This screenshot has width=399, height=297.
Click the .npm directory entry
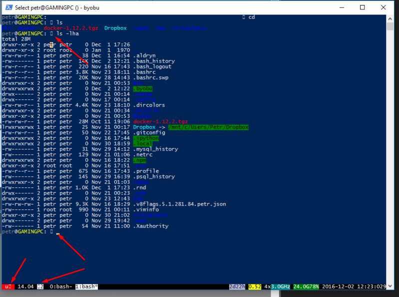[139, 160]
